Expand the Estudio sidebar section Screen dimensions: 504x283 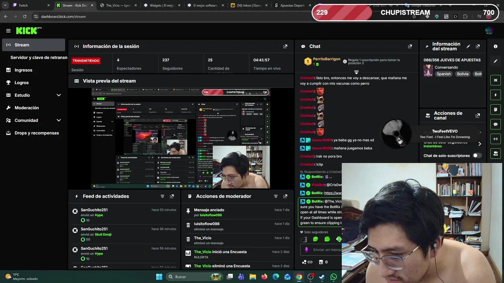pos(59,95)
